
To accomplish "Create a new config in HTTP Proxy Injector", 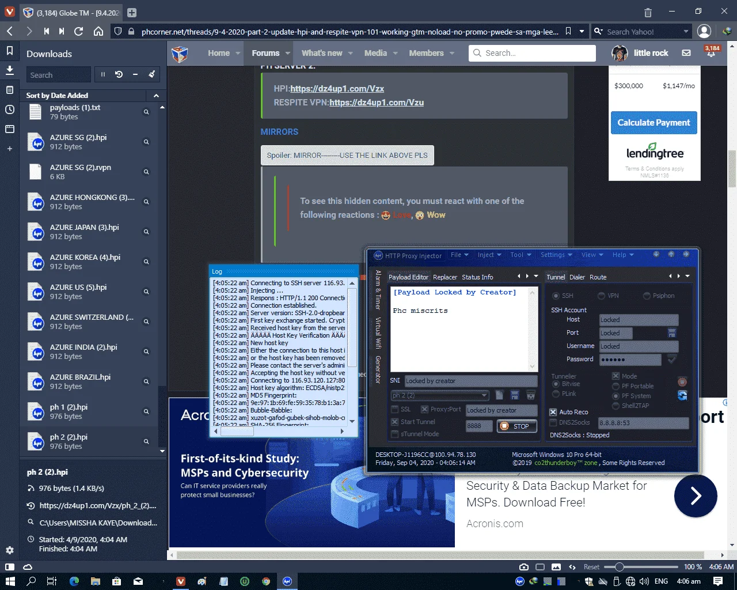I will (x=499, y=395).
